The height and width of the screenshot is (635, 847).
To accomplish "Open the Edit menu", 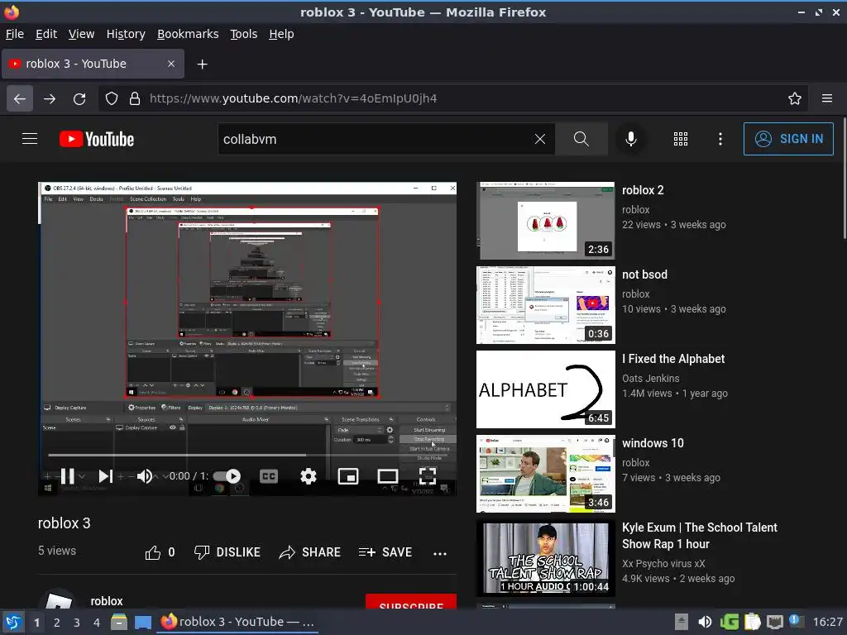I will click(46, 34).
